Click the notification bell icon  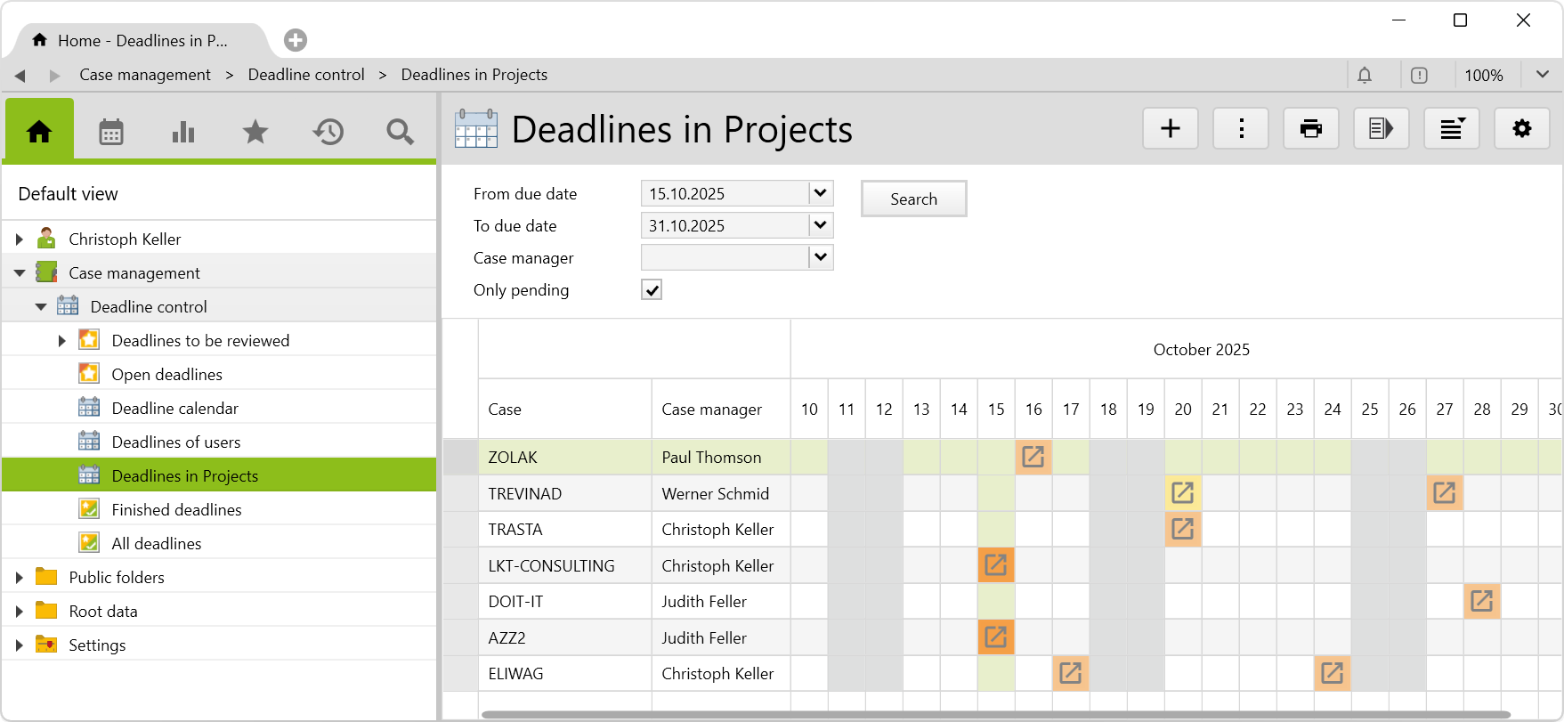(x=1364, y=76)
